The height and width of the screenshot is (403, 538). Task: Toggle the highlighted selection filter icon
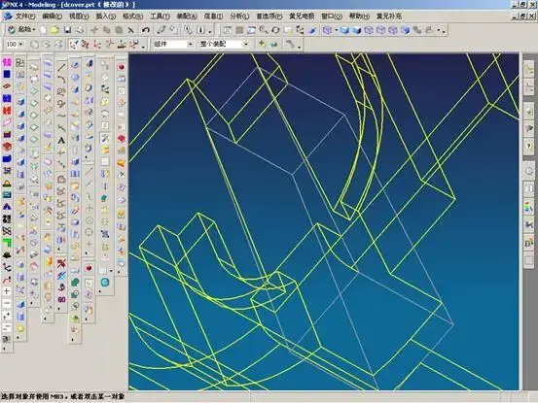click(74, 44)
